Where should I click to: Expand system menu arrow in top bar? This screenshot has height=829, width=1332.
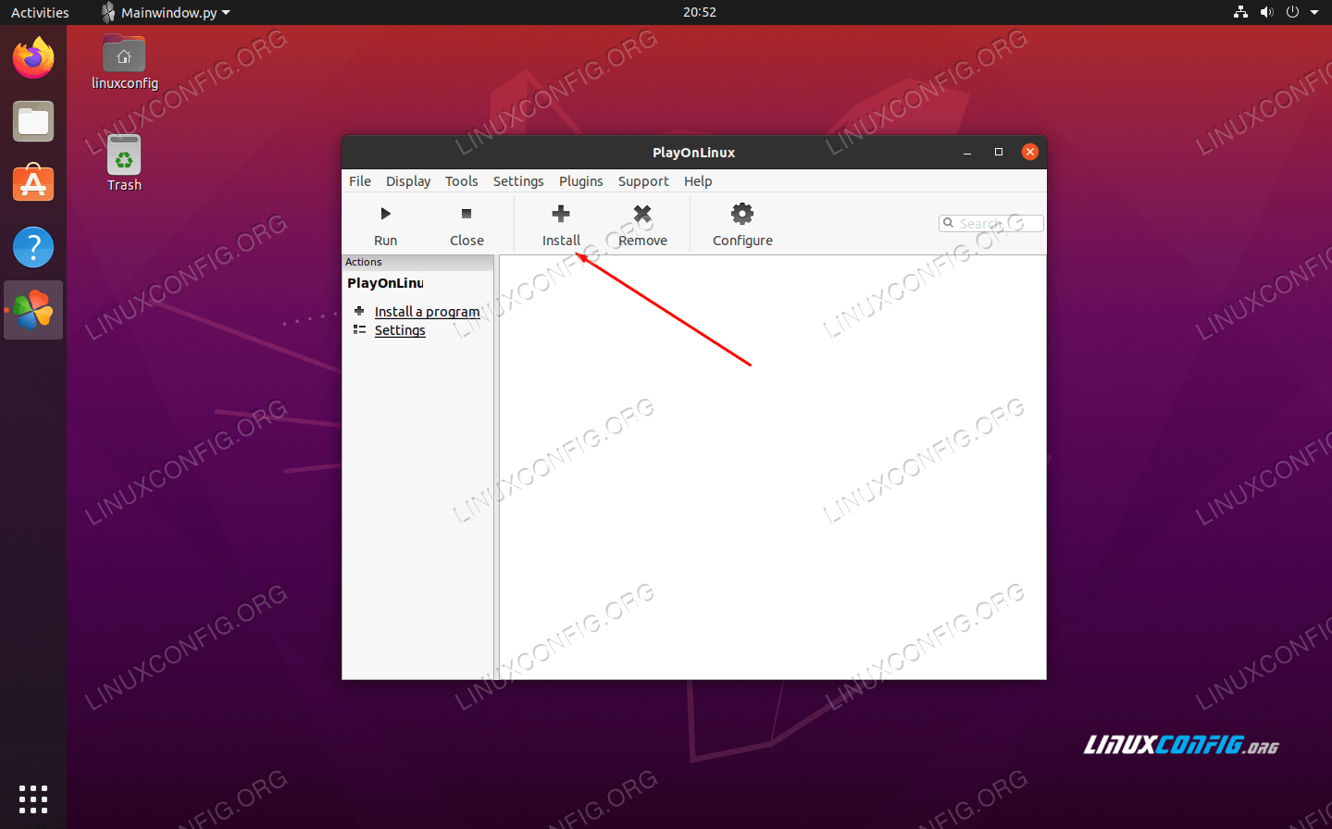[1314, 12]
